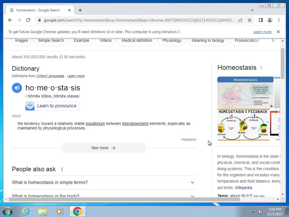The width and height of the screenshot is (289, 217).
Task: Show more filter chips with arrow
Action: [x=273, y=40]
